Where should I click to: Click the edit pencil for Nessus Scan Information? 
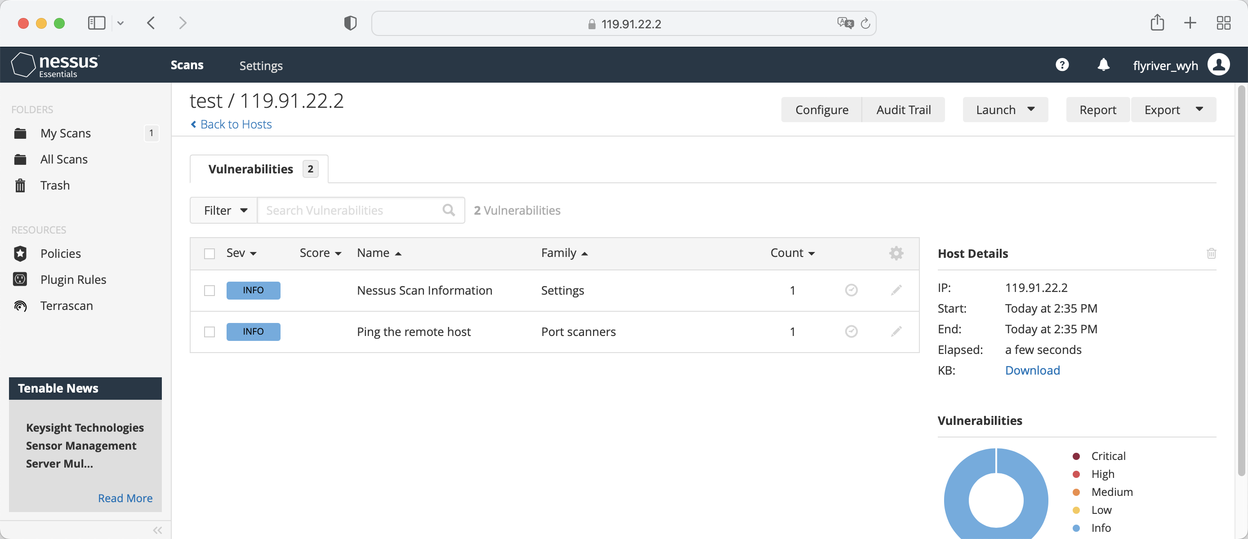tap(896, 290)
